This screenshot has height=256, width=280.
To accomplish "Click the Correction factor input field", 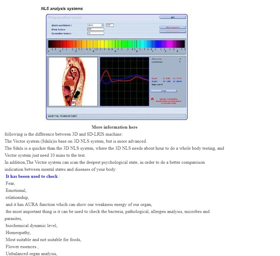I will click(x=96, y=33).
